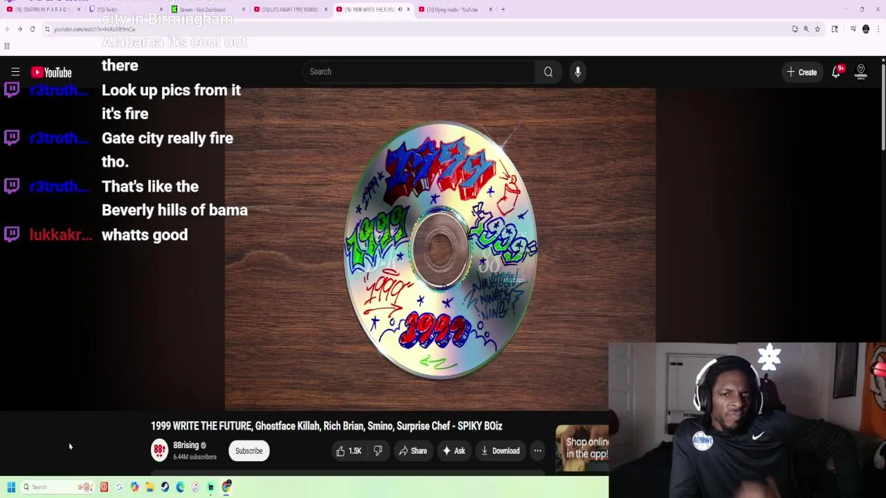Download the video
This screenshot has width=886, height=498.
tap(500, 451)
